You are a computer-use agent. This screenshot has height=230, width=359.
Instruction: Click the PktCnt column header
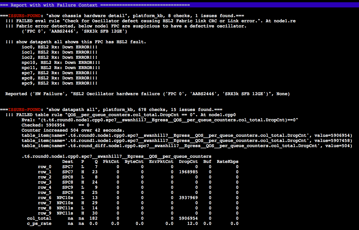111,162
